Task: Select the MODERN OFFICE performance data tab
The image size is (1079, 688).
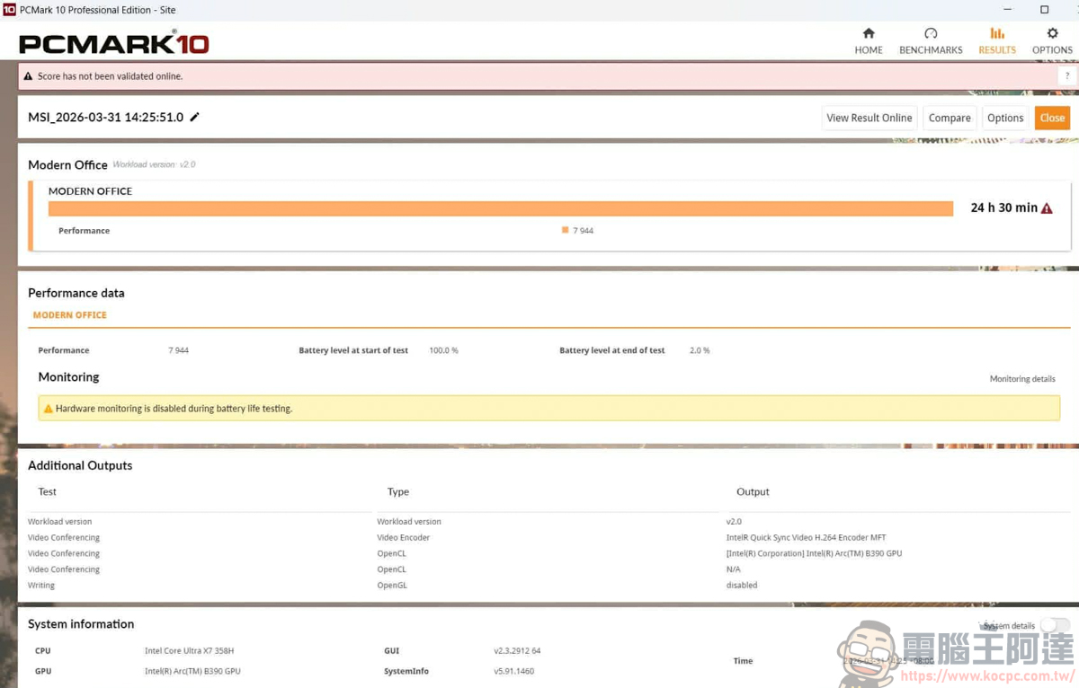Action: click(70, 315)
